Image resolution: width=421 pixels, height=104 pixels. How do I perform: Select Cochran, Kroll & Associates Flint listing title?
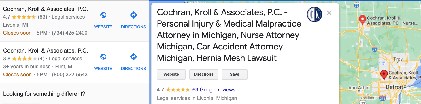pyautogui.click(x=46, y=51)
